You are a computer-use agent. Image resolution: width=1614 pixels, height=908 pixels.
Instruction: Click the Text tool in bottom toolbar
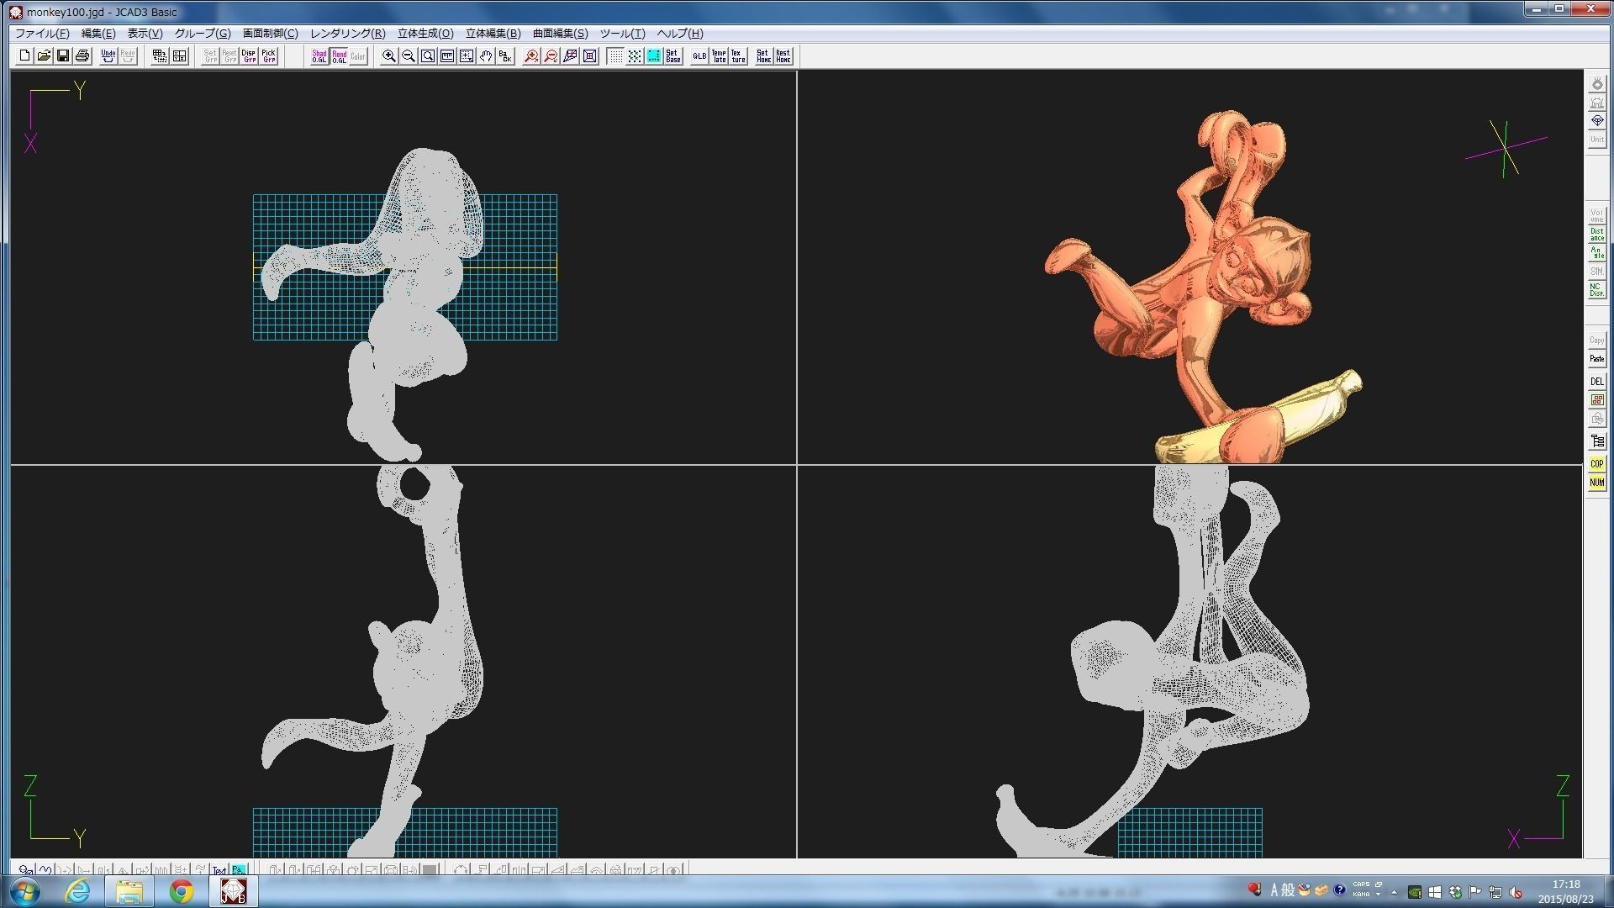(219, 870)
